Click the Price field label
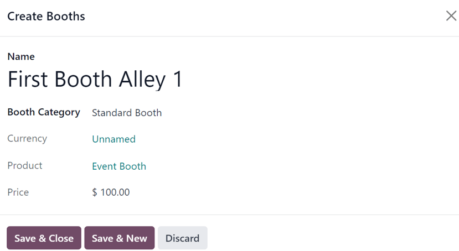Screen dimensions: 459x251 click(x=18, y=192)
